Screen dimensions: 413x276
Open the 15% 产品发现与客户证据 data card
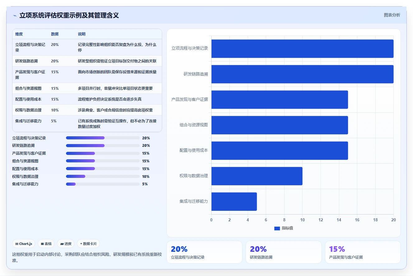[363, 252]
